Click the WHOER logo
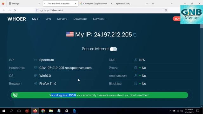The height and width of the screenshot is (114, 203). pos(17,19)
